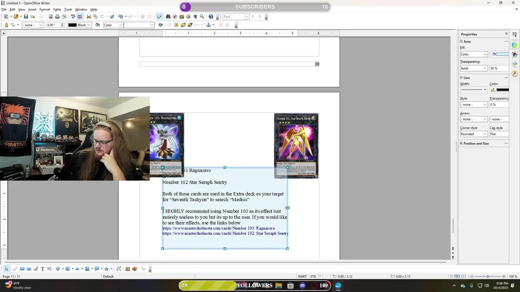This screenshot has height=292, width=520.
Task: Open the Gallery icon in the toolbar
Action: 182,17
